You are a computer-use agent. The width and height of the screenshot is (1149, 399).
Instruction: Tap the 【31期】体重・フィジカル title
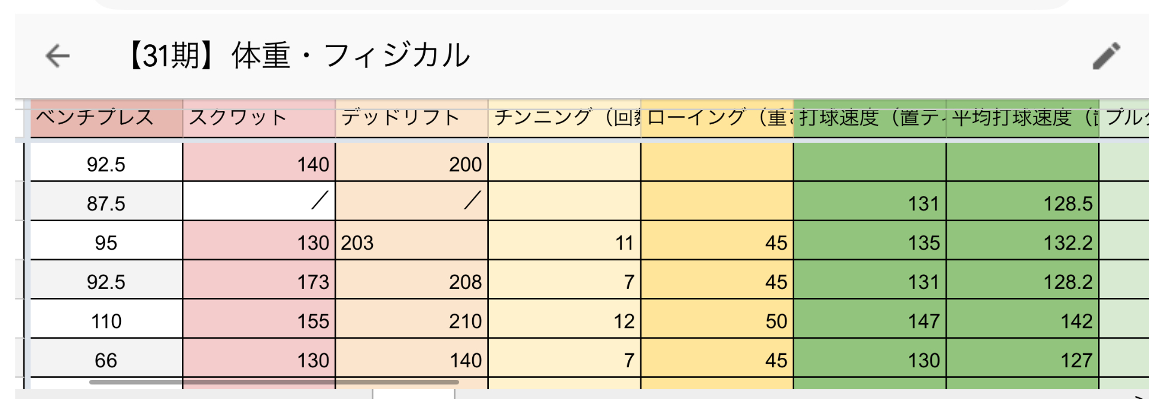coord(298,56)
